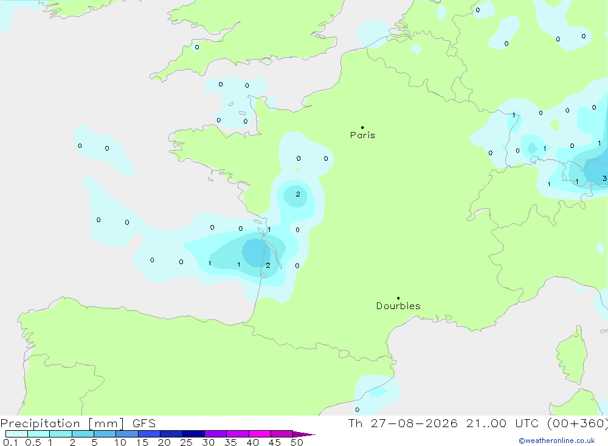
Task: Pick the 10–15 mm legend swatch
Action: 127,434
